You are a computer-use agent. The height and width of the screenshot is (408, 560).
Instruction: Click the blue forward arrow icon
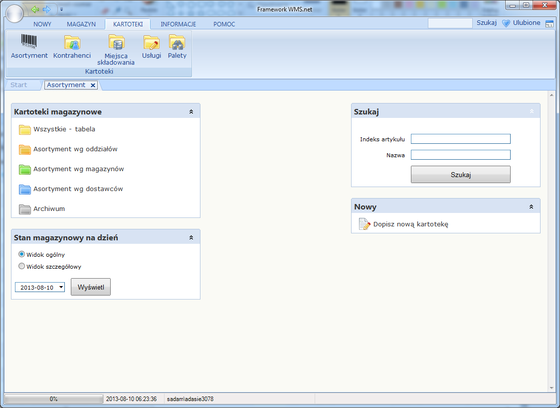pyautogui.click(x=47, y=9)
